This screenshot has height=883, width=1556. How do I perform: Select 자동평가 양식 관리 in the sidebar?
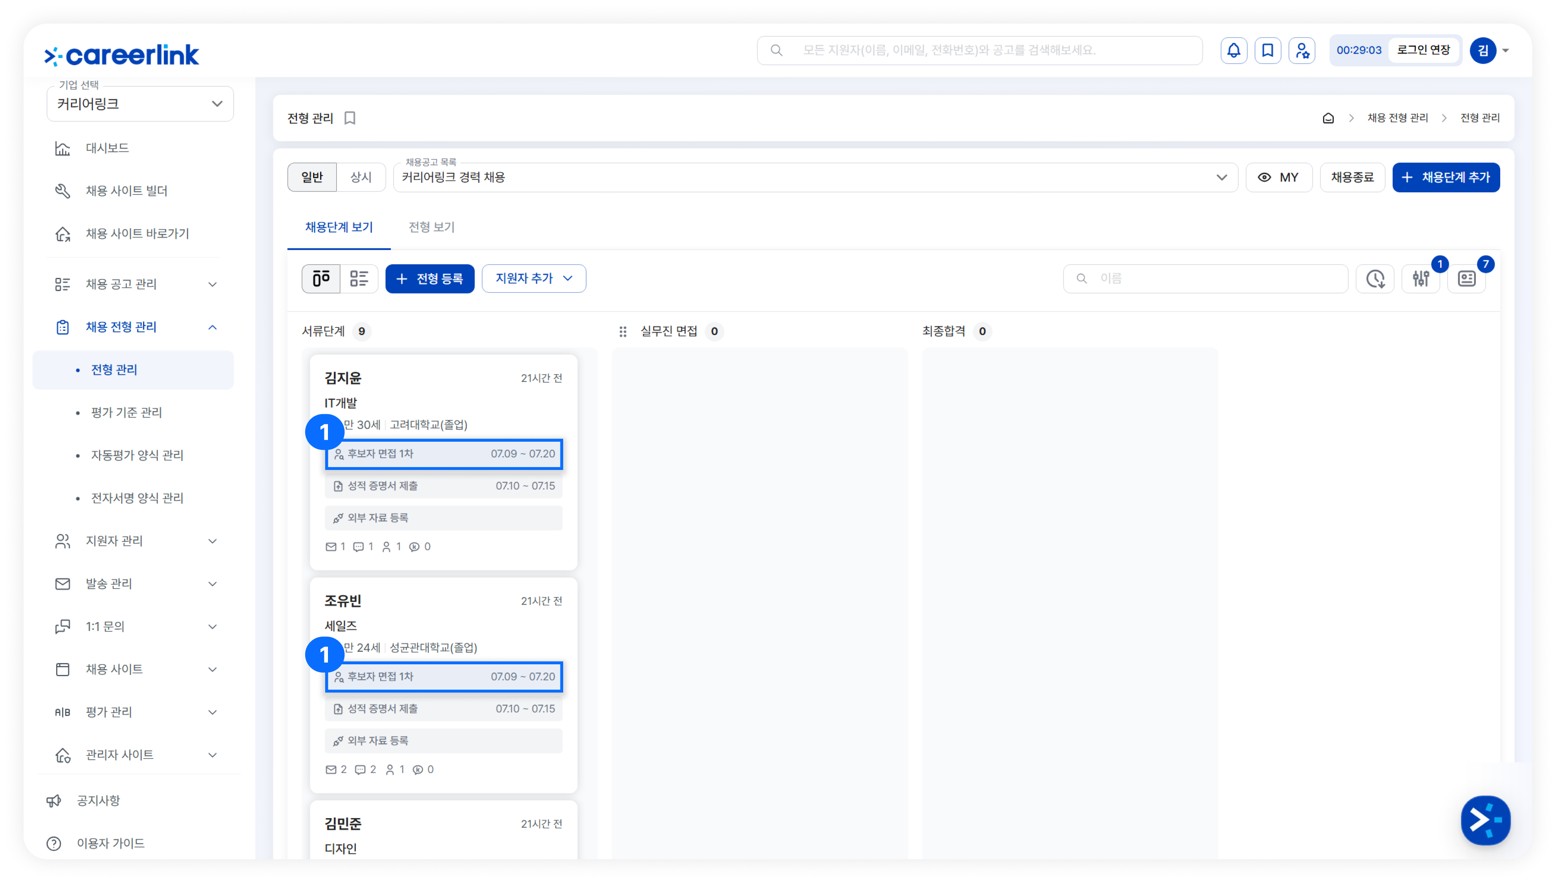pos(137,455)
